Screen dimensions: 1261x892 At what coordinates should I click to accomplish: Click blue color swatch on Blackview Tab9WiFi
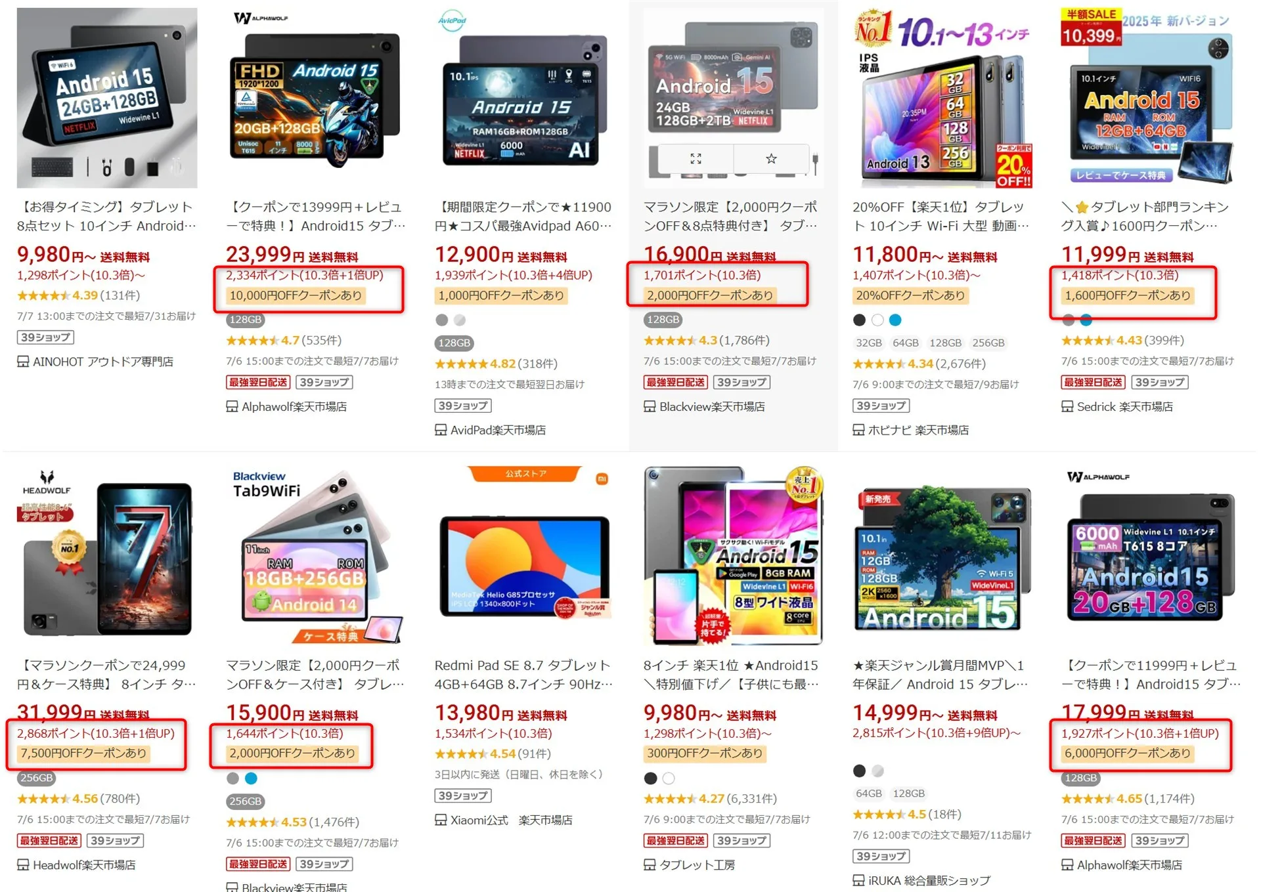click(x=251, y=778)
